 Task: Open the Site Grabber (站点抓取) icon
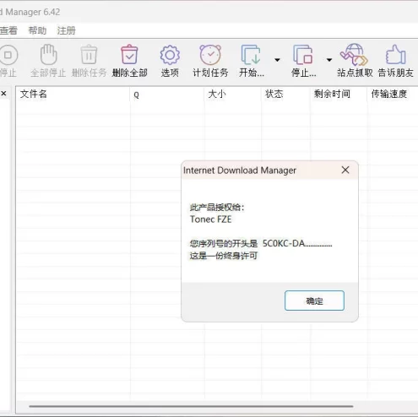pos(355,55)
